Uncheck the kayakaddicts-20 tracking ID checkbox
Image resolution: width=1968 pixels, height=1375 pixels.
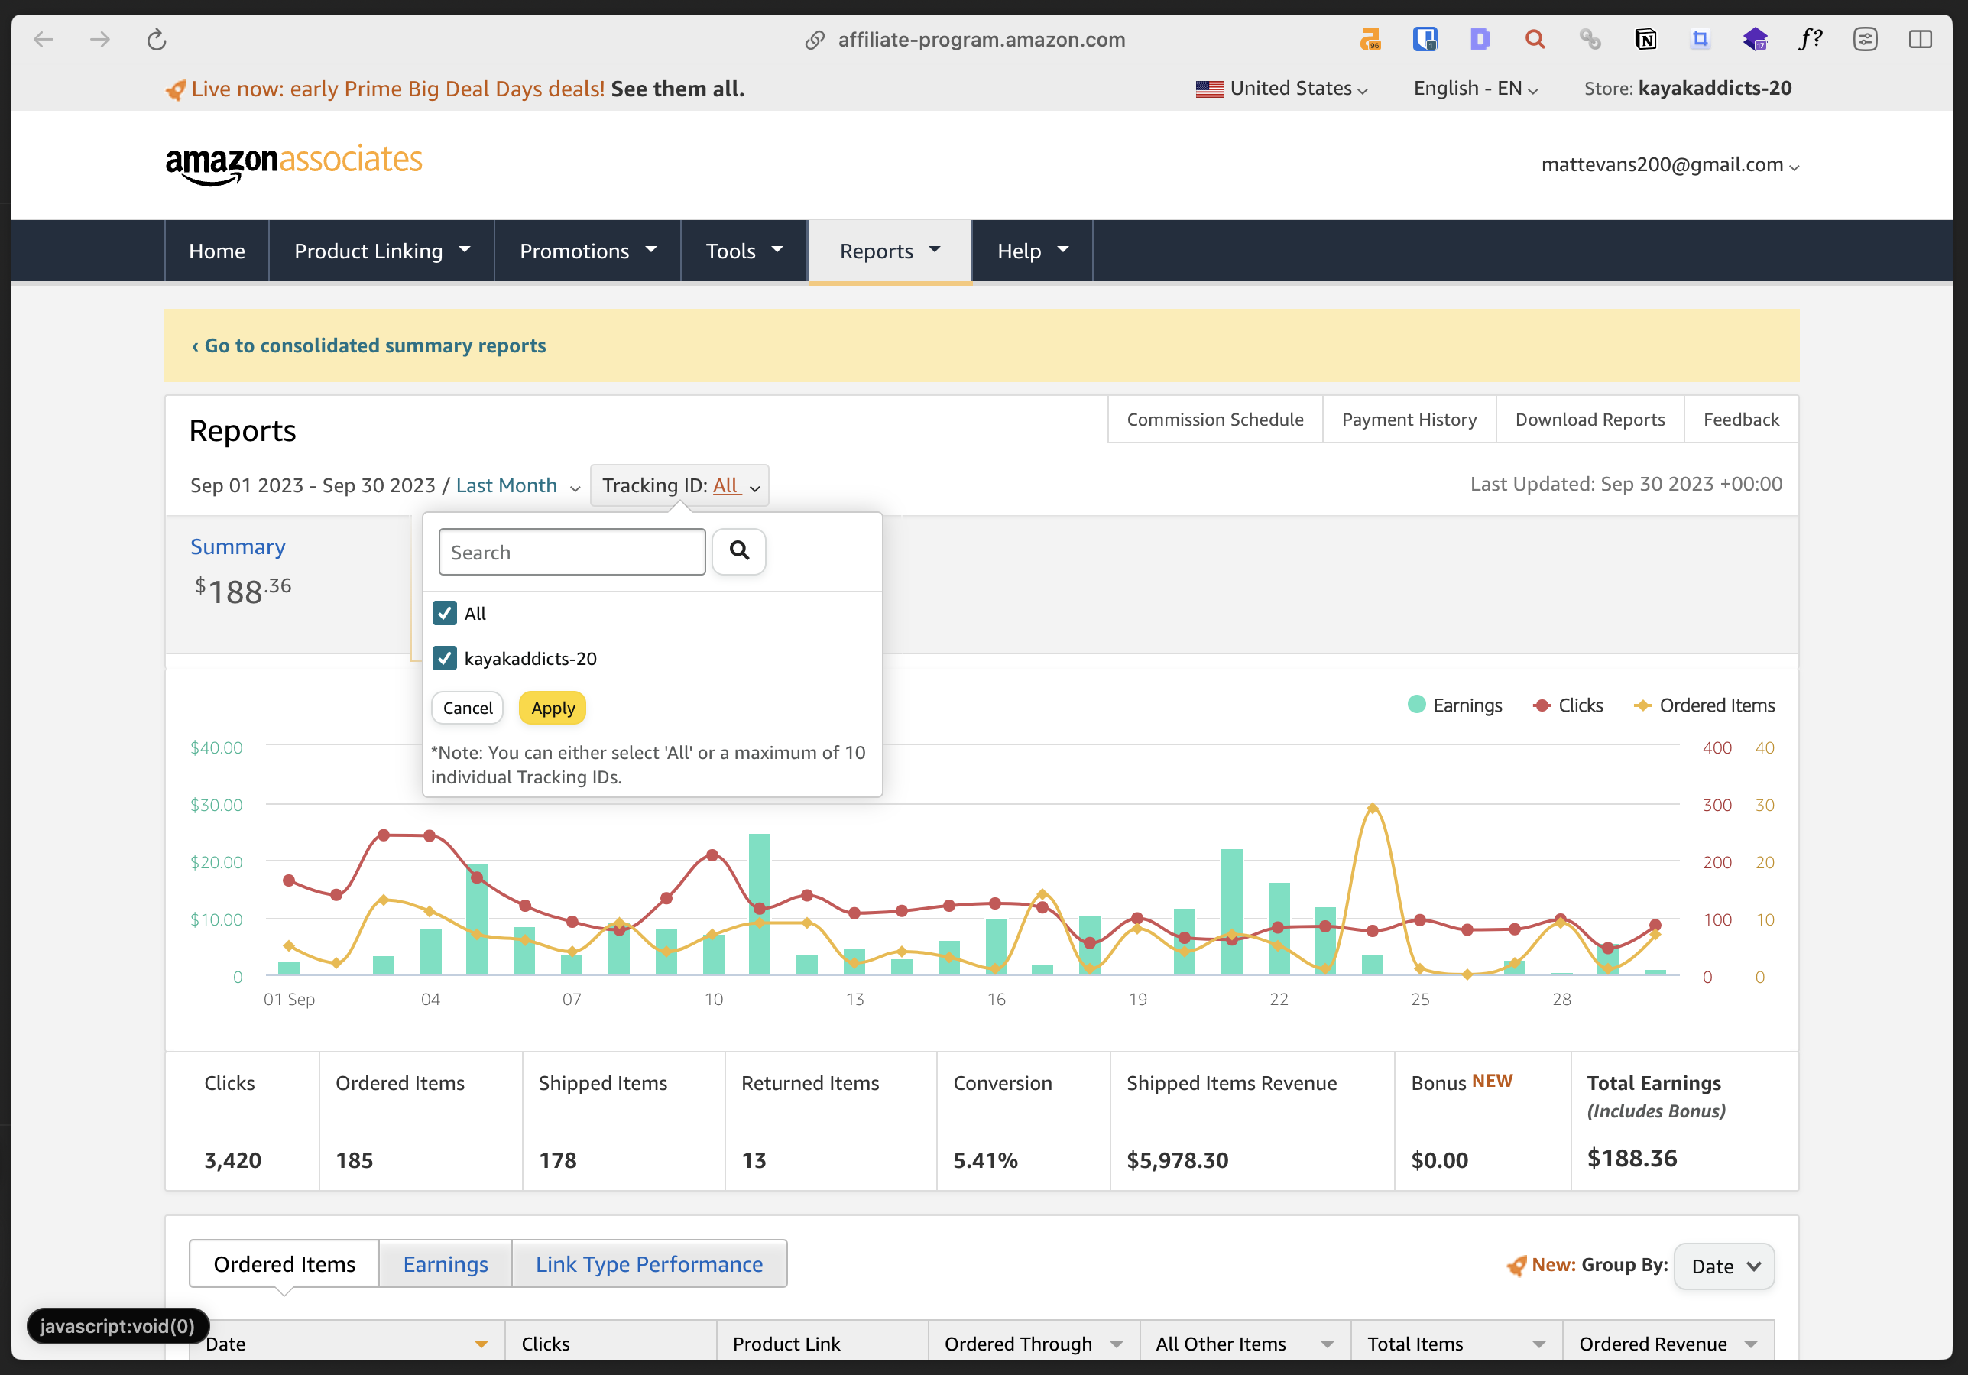pyautogui.click(x=444, y=658)
